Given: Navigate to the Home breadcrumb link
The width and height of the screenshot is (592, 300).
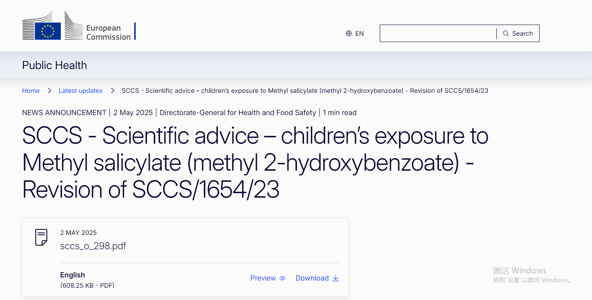Looking at the screenshot, I should (31, 90).
